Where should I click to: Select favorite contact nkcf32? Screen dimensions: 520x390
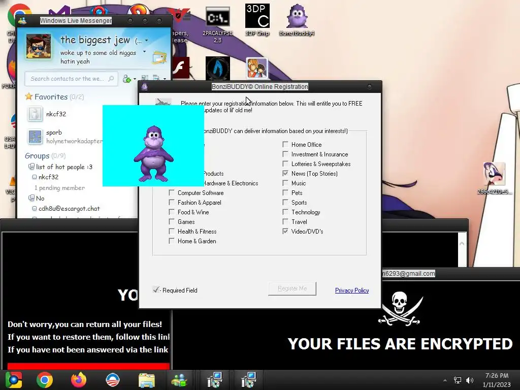click(x=56, y=114)
